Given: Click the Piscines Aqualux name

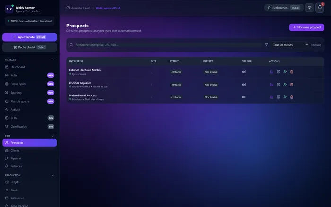Looking at the screenshot, I should [x=80, y=83].
